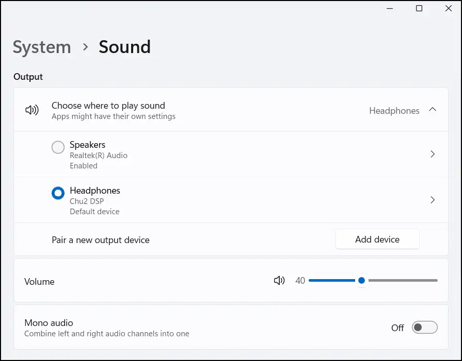Select the Speakers radio button
This screenshot has width=462, height=361.
[x=58, y=147]
